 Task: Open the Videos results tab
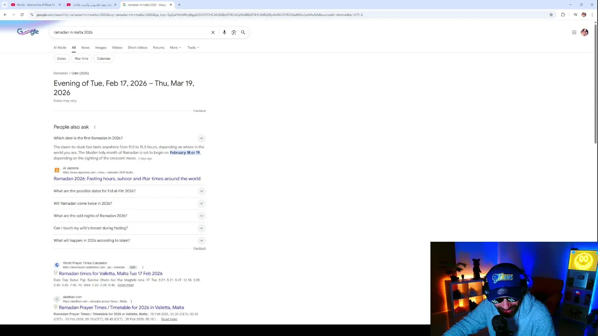tap(117, 48)
